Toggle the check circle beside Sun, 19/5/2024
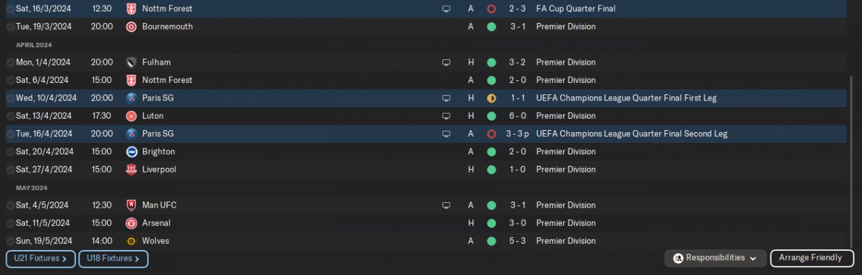This screenshot has height=275, width=862. tap(10, 241)
